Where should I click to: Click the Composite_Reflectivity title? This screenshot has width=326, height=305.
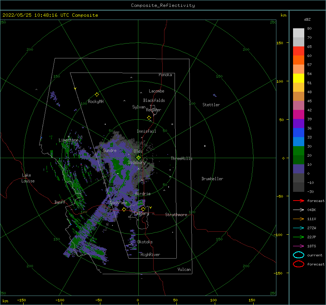(x=163, y=5)
